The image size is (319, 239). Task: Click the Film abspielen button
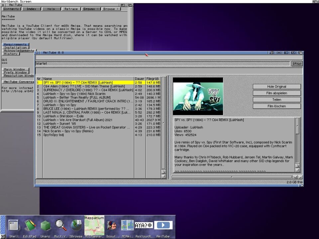click(x=277, y=93)
